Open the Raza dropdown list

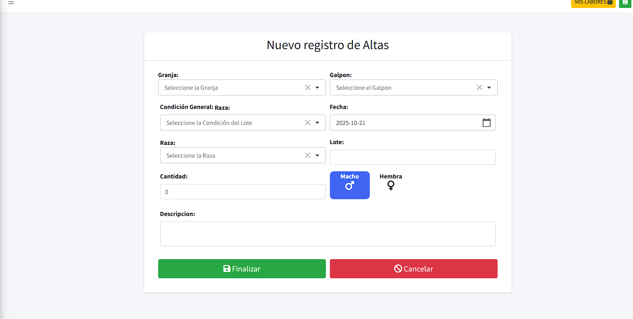click(317, 155)
